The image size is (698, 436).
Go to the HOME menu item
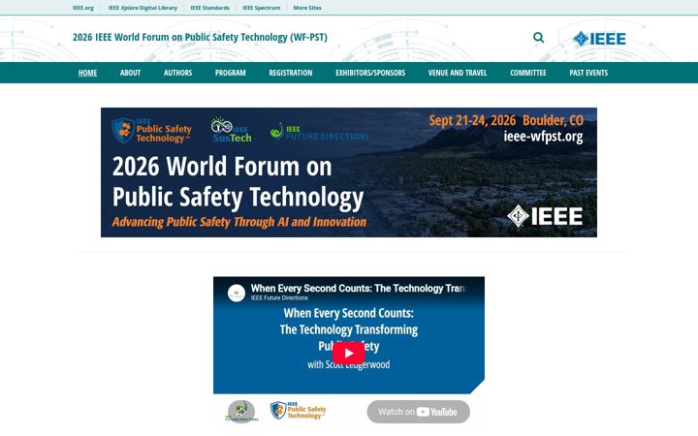[87, 73]
